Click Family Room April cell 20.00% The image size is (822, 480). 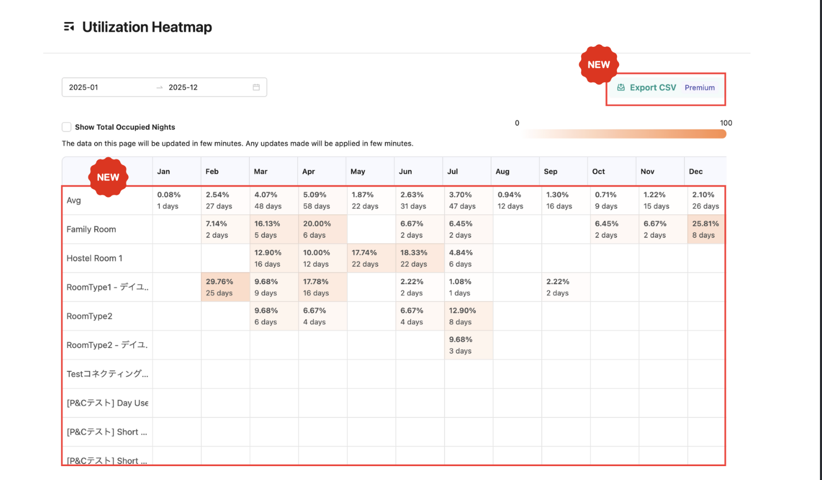[323, 229]
